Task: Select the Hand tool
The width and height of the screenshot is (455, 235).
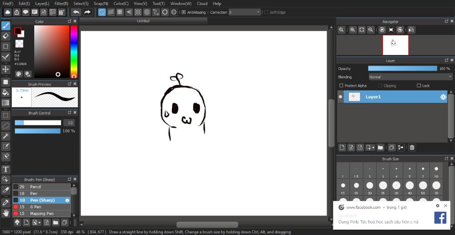Action: click(5, 213)
